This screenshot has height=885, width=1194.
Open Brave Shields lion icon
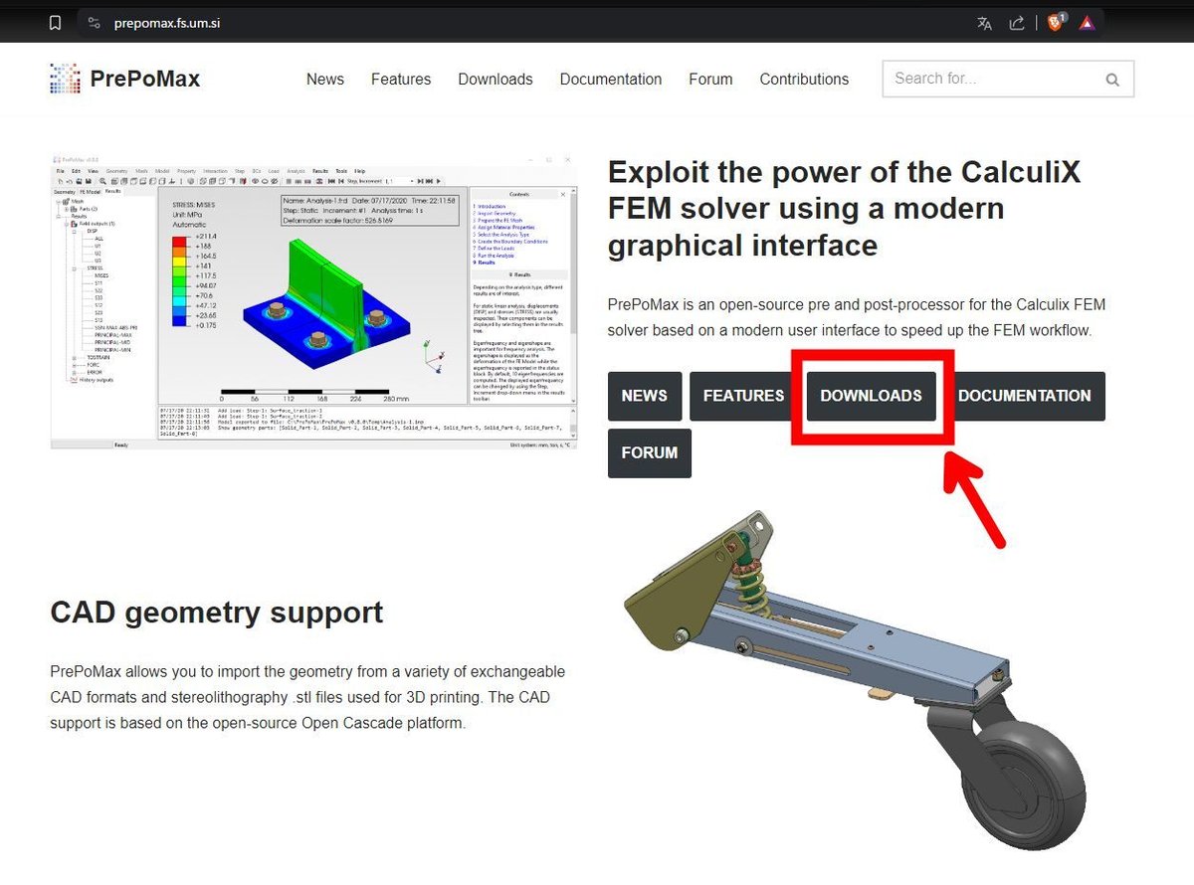coord(1055,22)
